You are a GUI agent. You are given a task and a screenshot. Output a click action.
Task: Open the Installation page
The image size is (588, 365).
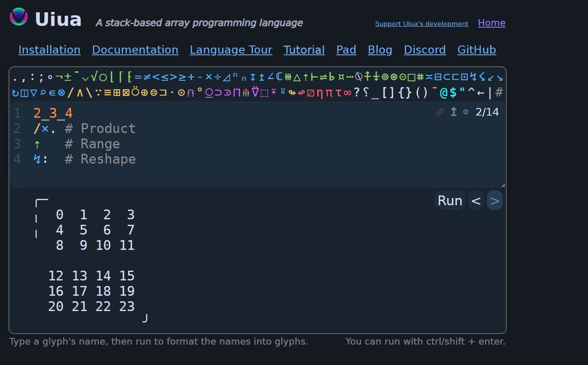49,50
